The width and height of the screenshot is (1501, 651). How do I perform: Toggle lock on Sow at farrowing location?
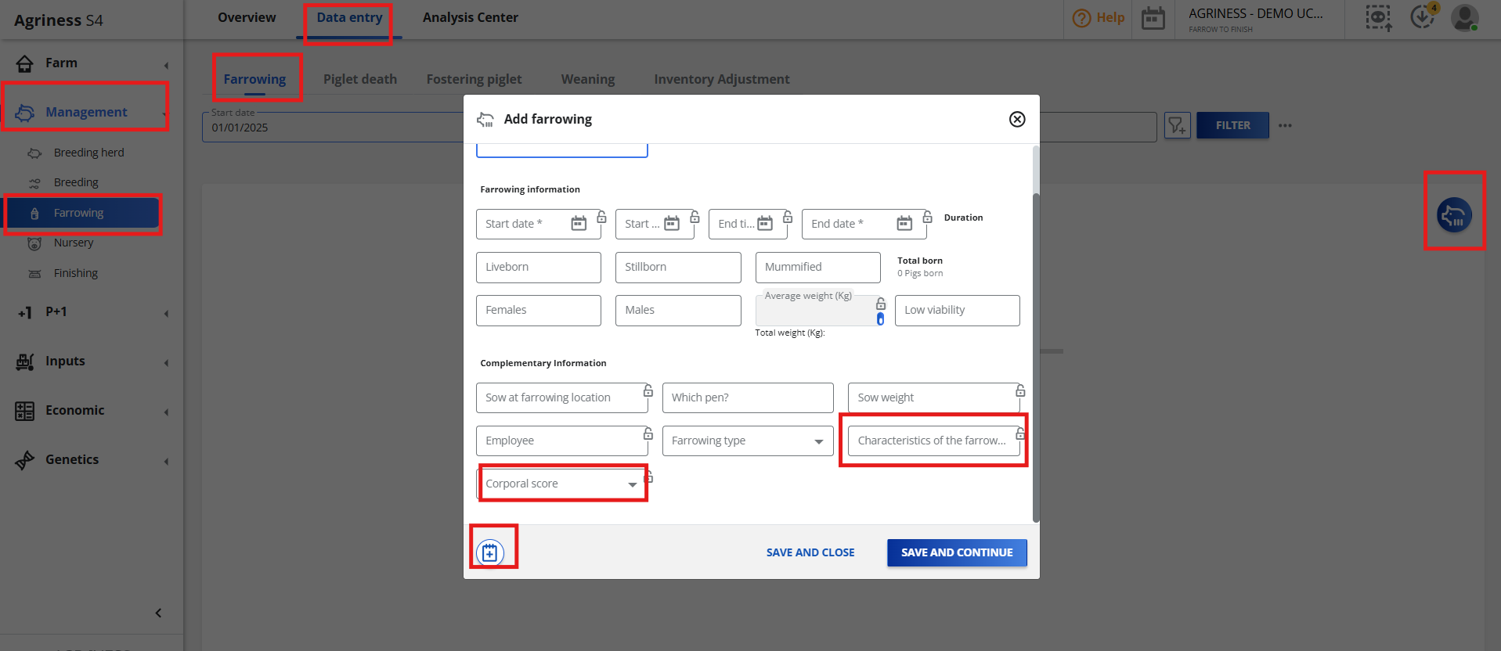[648, 390]
